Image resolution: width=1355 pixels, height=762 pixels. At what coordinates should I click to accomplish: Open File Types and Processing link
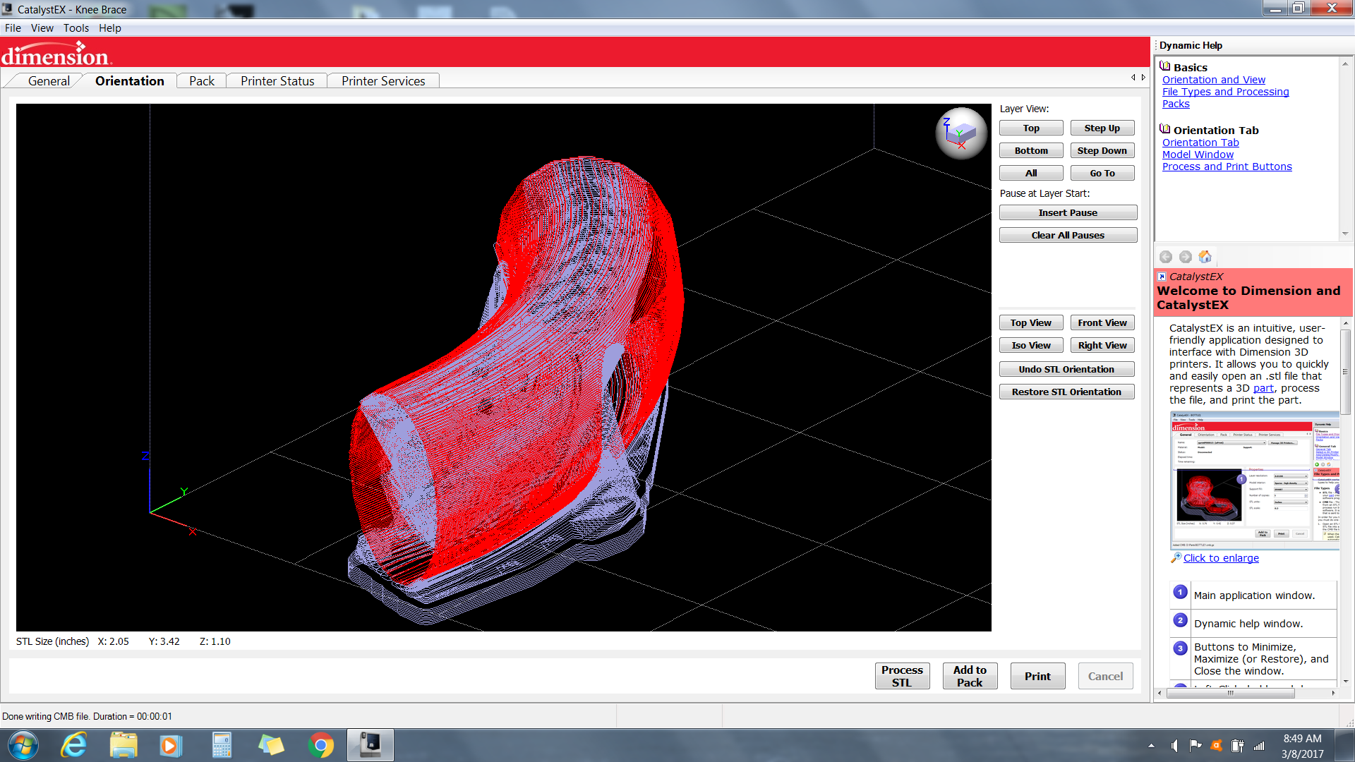pyautogui.click(x=1225, y=92)
